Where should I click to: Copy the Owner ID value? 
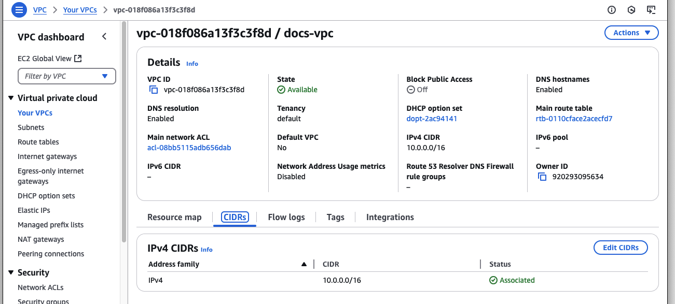(x=542, y=177)
